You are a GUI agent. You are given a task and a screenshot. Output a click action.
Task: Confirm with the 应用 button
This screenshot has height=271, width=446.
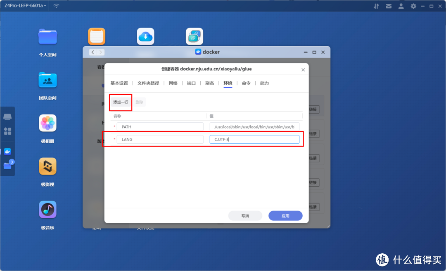tap(285, 216)
